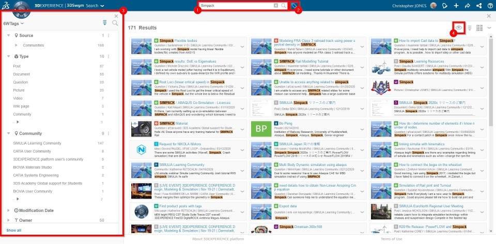Open Simpack Learning Resources post
The width and height of the screenshot is (496, 244).
(422, 62)
